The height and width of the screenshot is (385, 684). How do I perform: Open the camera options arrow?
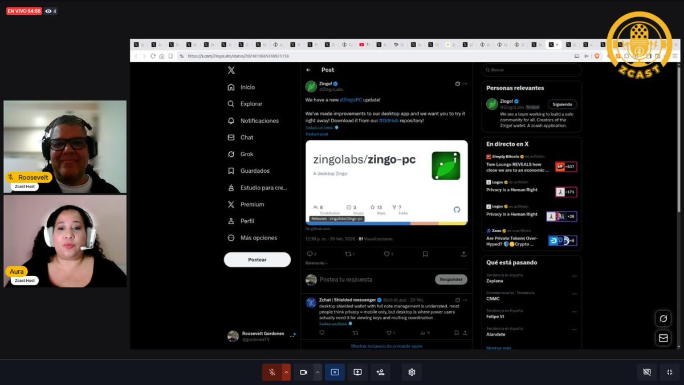[x=317, y=372]
